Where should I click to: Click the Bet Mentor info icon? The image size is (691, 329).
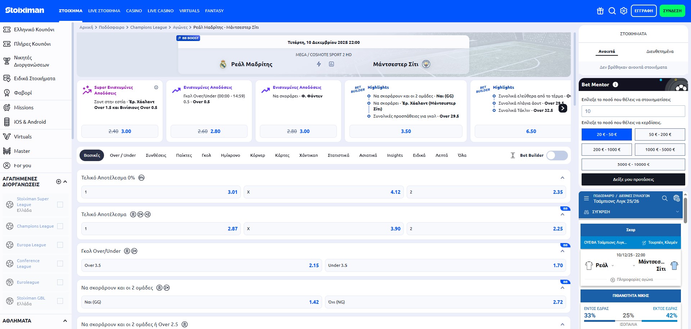click(x=615, y=84)
